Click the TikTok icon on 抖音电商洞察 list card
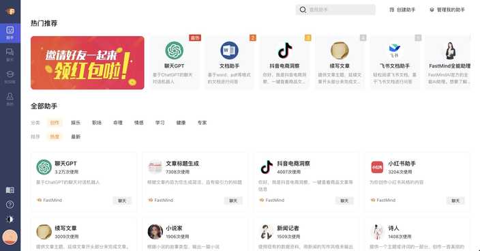This screenshot has width=480, height=251. tap(267, 167)
